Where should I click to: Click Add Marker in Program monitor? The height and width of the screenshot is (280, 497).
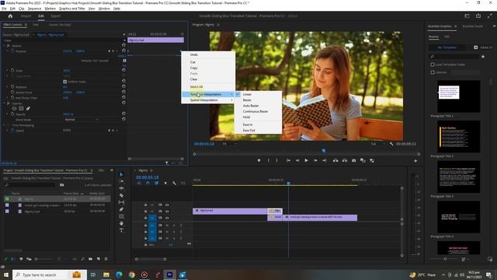[x=259, y=161]
